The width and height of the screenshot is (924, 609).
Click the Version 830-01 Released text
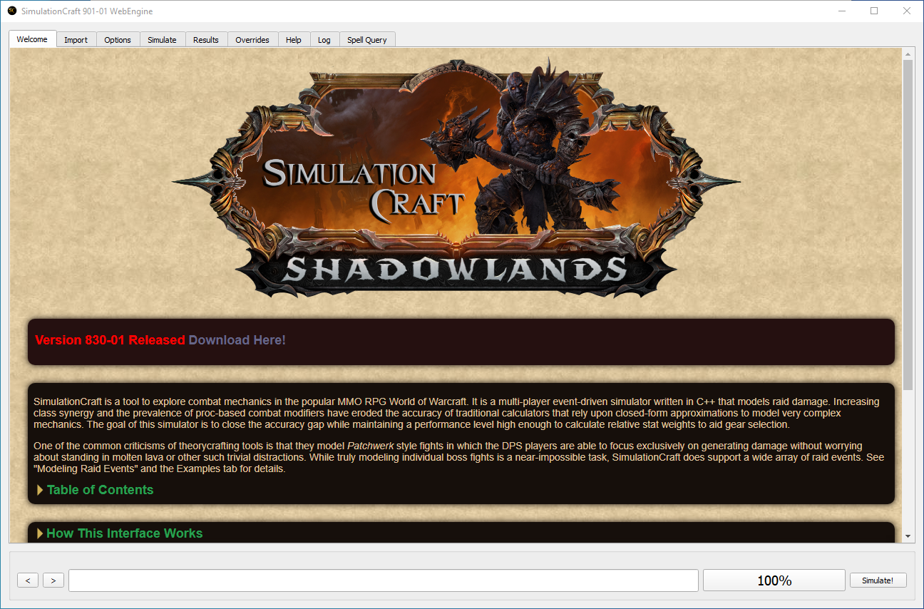click(110, 340)
